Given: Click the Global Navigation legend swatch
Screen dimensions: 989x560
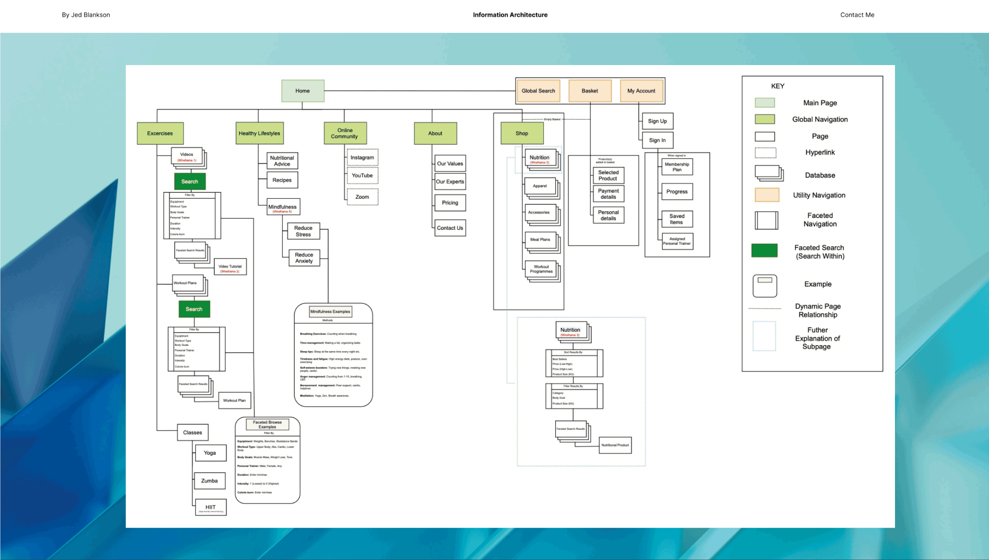Looking at the screenshot, I should pos(764,119).
